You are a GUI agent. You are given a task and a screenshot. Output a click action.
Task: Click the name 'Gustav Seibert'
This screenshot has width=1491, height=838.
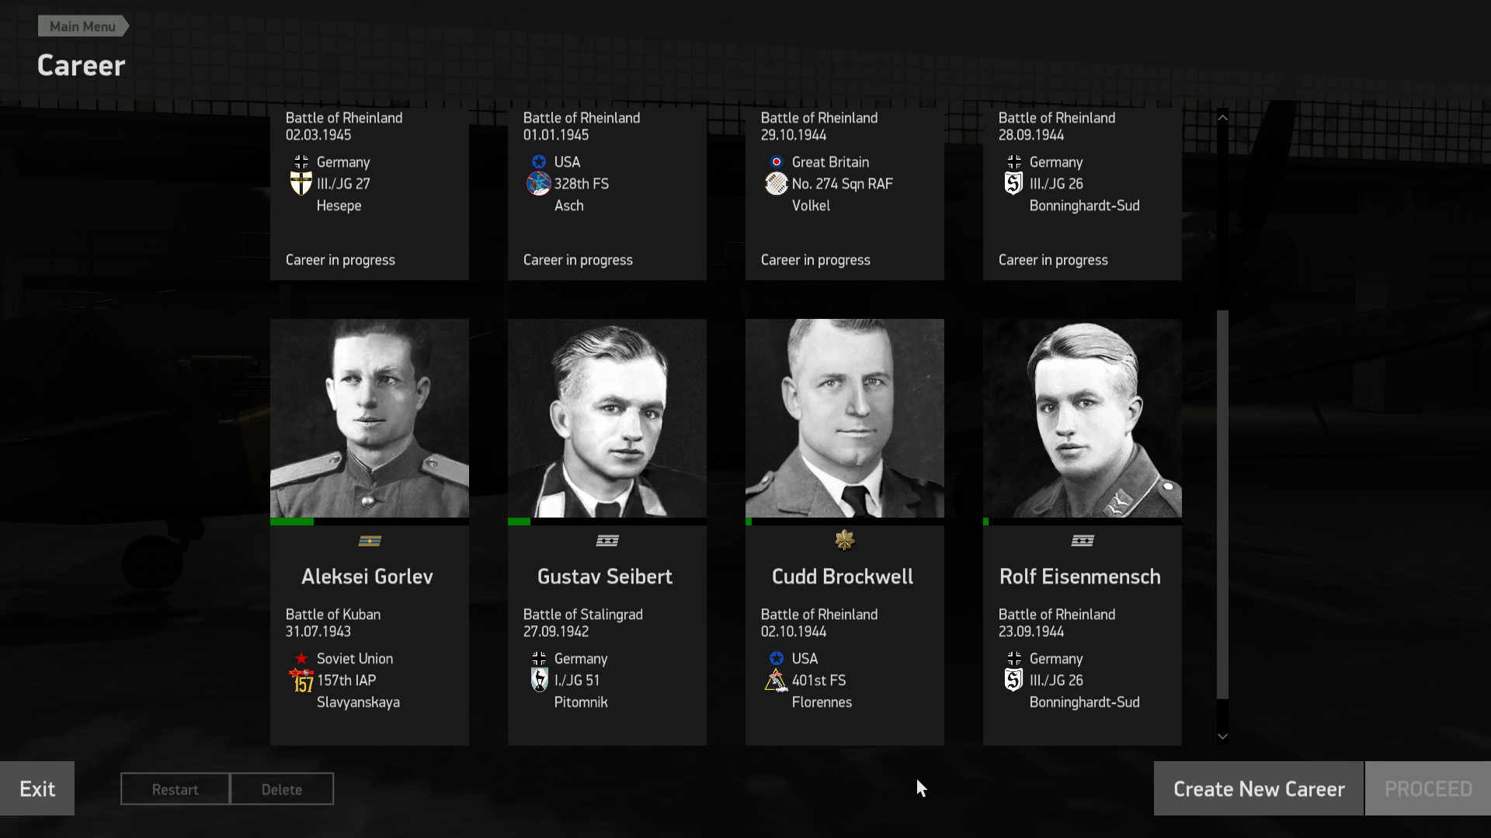[605, 577]
